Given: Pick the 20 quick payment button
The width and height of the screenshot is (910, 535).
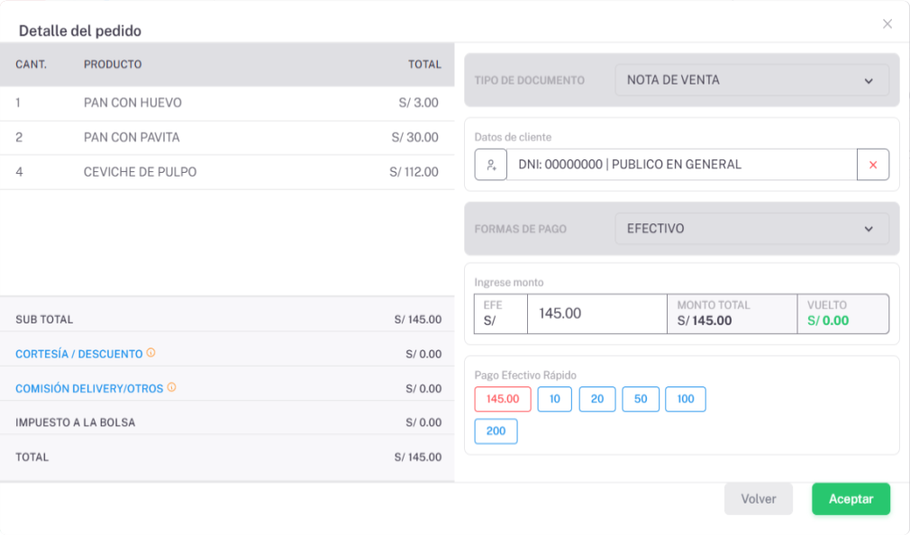Looking at the screenshot, I should click(x=597, y=399).
